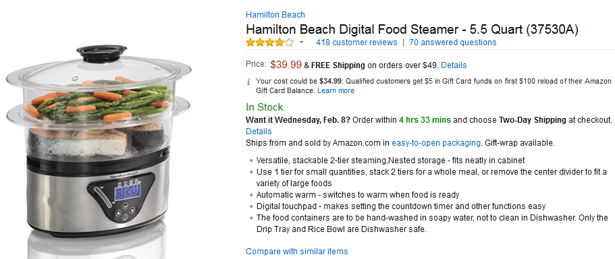Click the food steamer product image
This screenshot has width=615, height=259.
[98, 140]
